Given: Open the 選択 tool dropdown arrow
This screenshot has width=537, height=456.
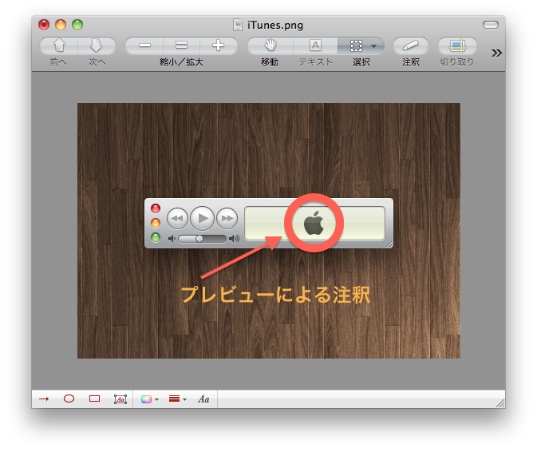Looking at the screenshot, I should click(374, 46).
